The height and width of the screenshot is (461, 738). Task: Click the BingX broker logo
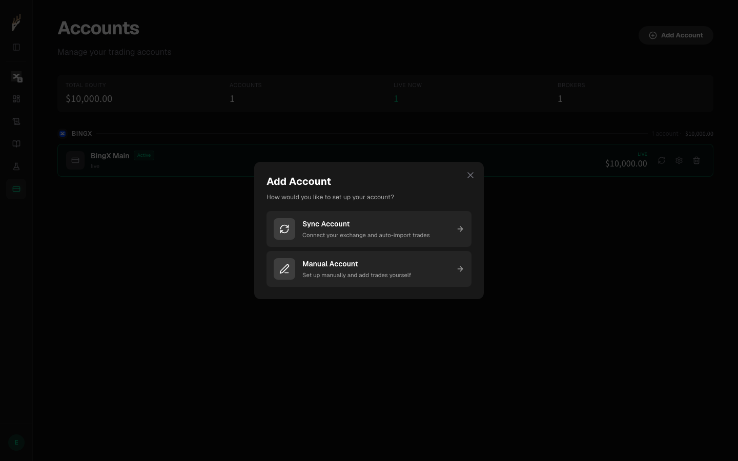pos(63,134)
